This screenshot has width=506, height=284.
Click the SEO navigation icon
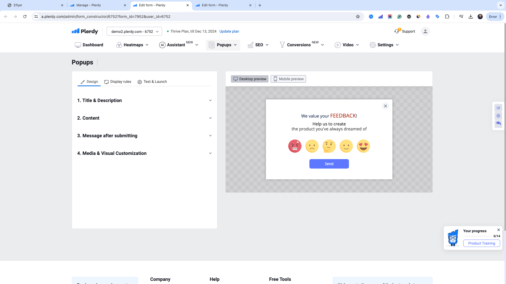click(x=250, y=45)
